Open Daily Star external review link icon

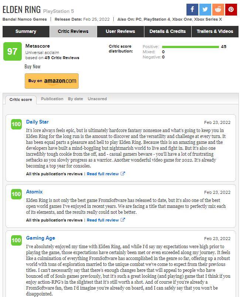[x=123, y=173]
